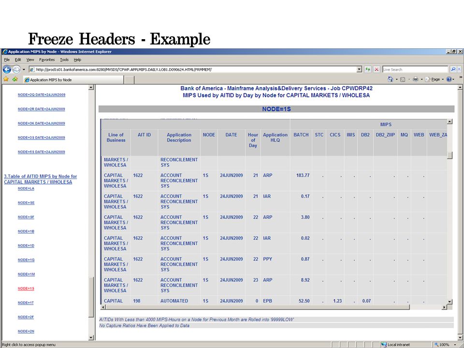
Task: Open the Print dropdown arrow
Action: click(421, 79)
